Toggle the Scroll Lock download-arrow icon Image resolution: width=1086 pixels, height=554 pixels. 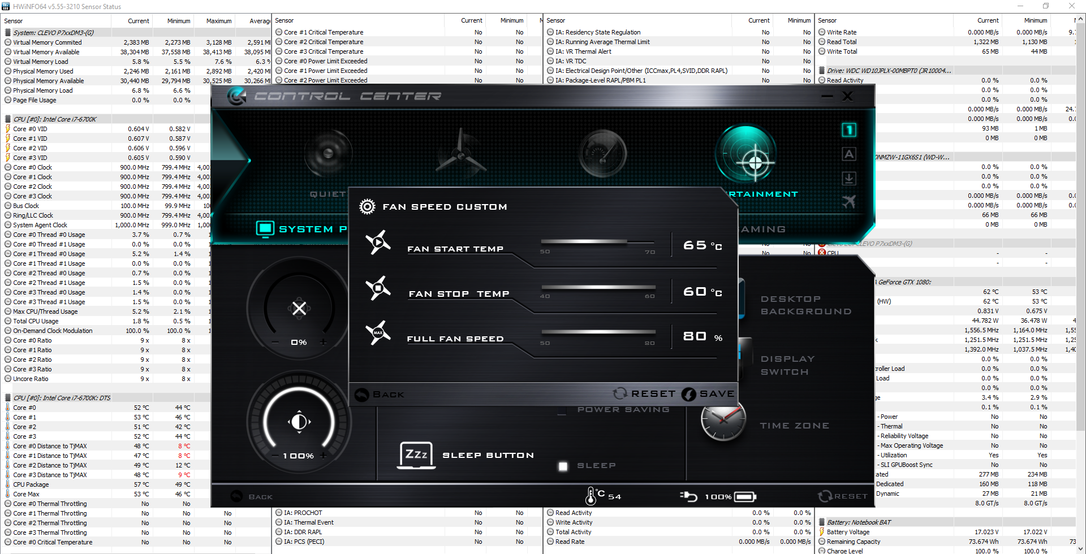pos(848,178)
